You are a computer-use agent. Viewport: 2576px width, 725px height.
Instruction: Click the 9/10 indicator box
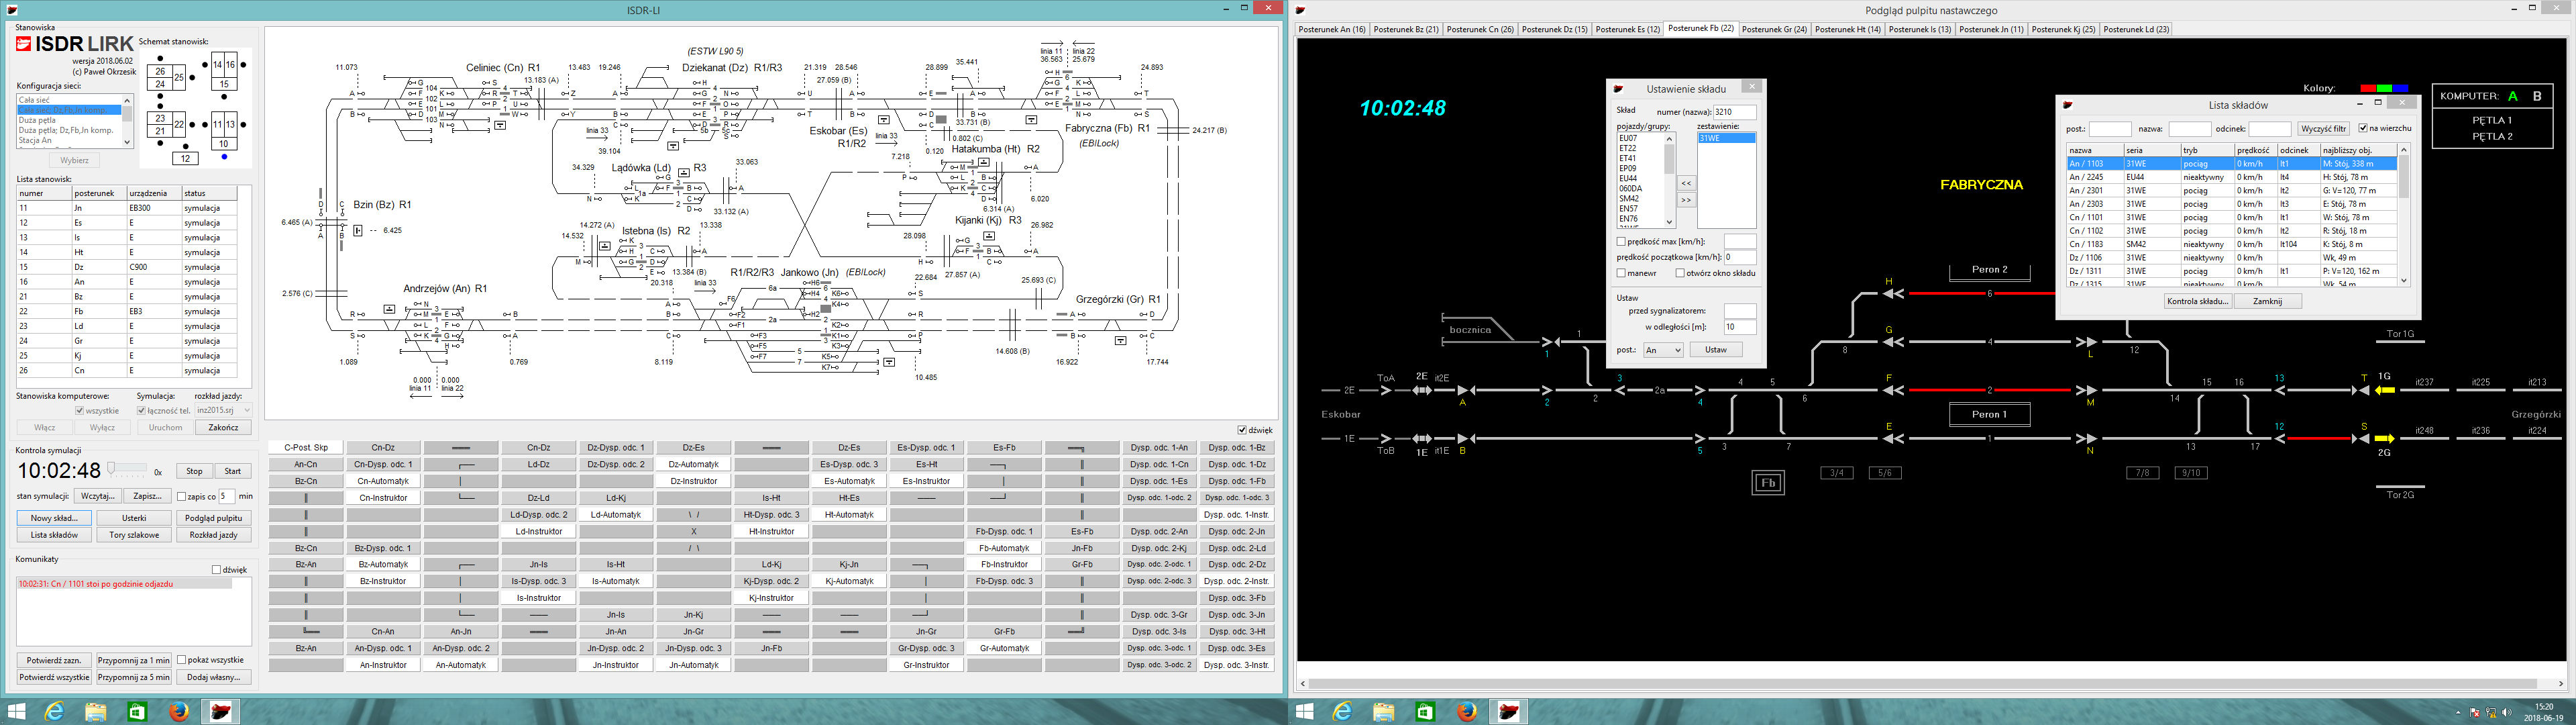(2190, 473)
